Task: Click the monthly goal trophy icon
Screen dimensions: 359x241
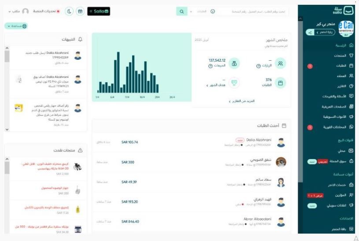Action: 234,83
